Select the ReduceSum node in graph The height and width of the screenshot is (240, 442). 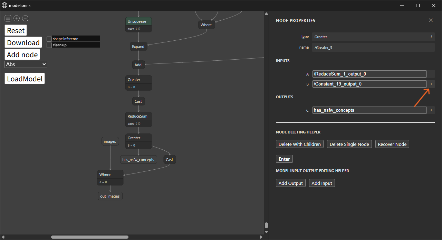click(138, 117)
